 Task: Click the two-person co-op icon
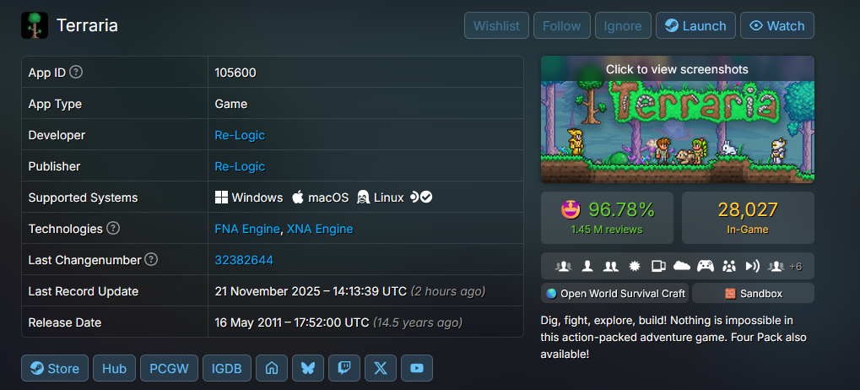tap(611, 266)
